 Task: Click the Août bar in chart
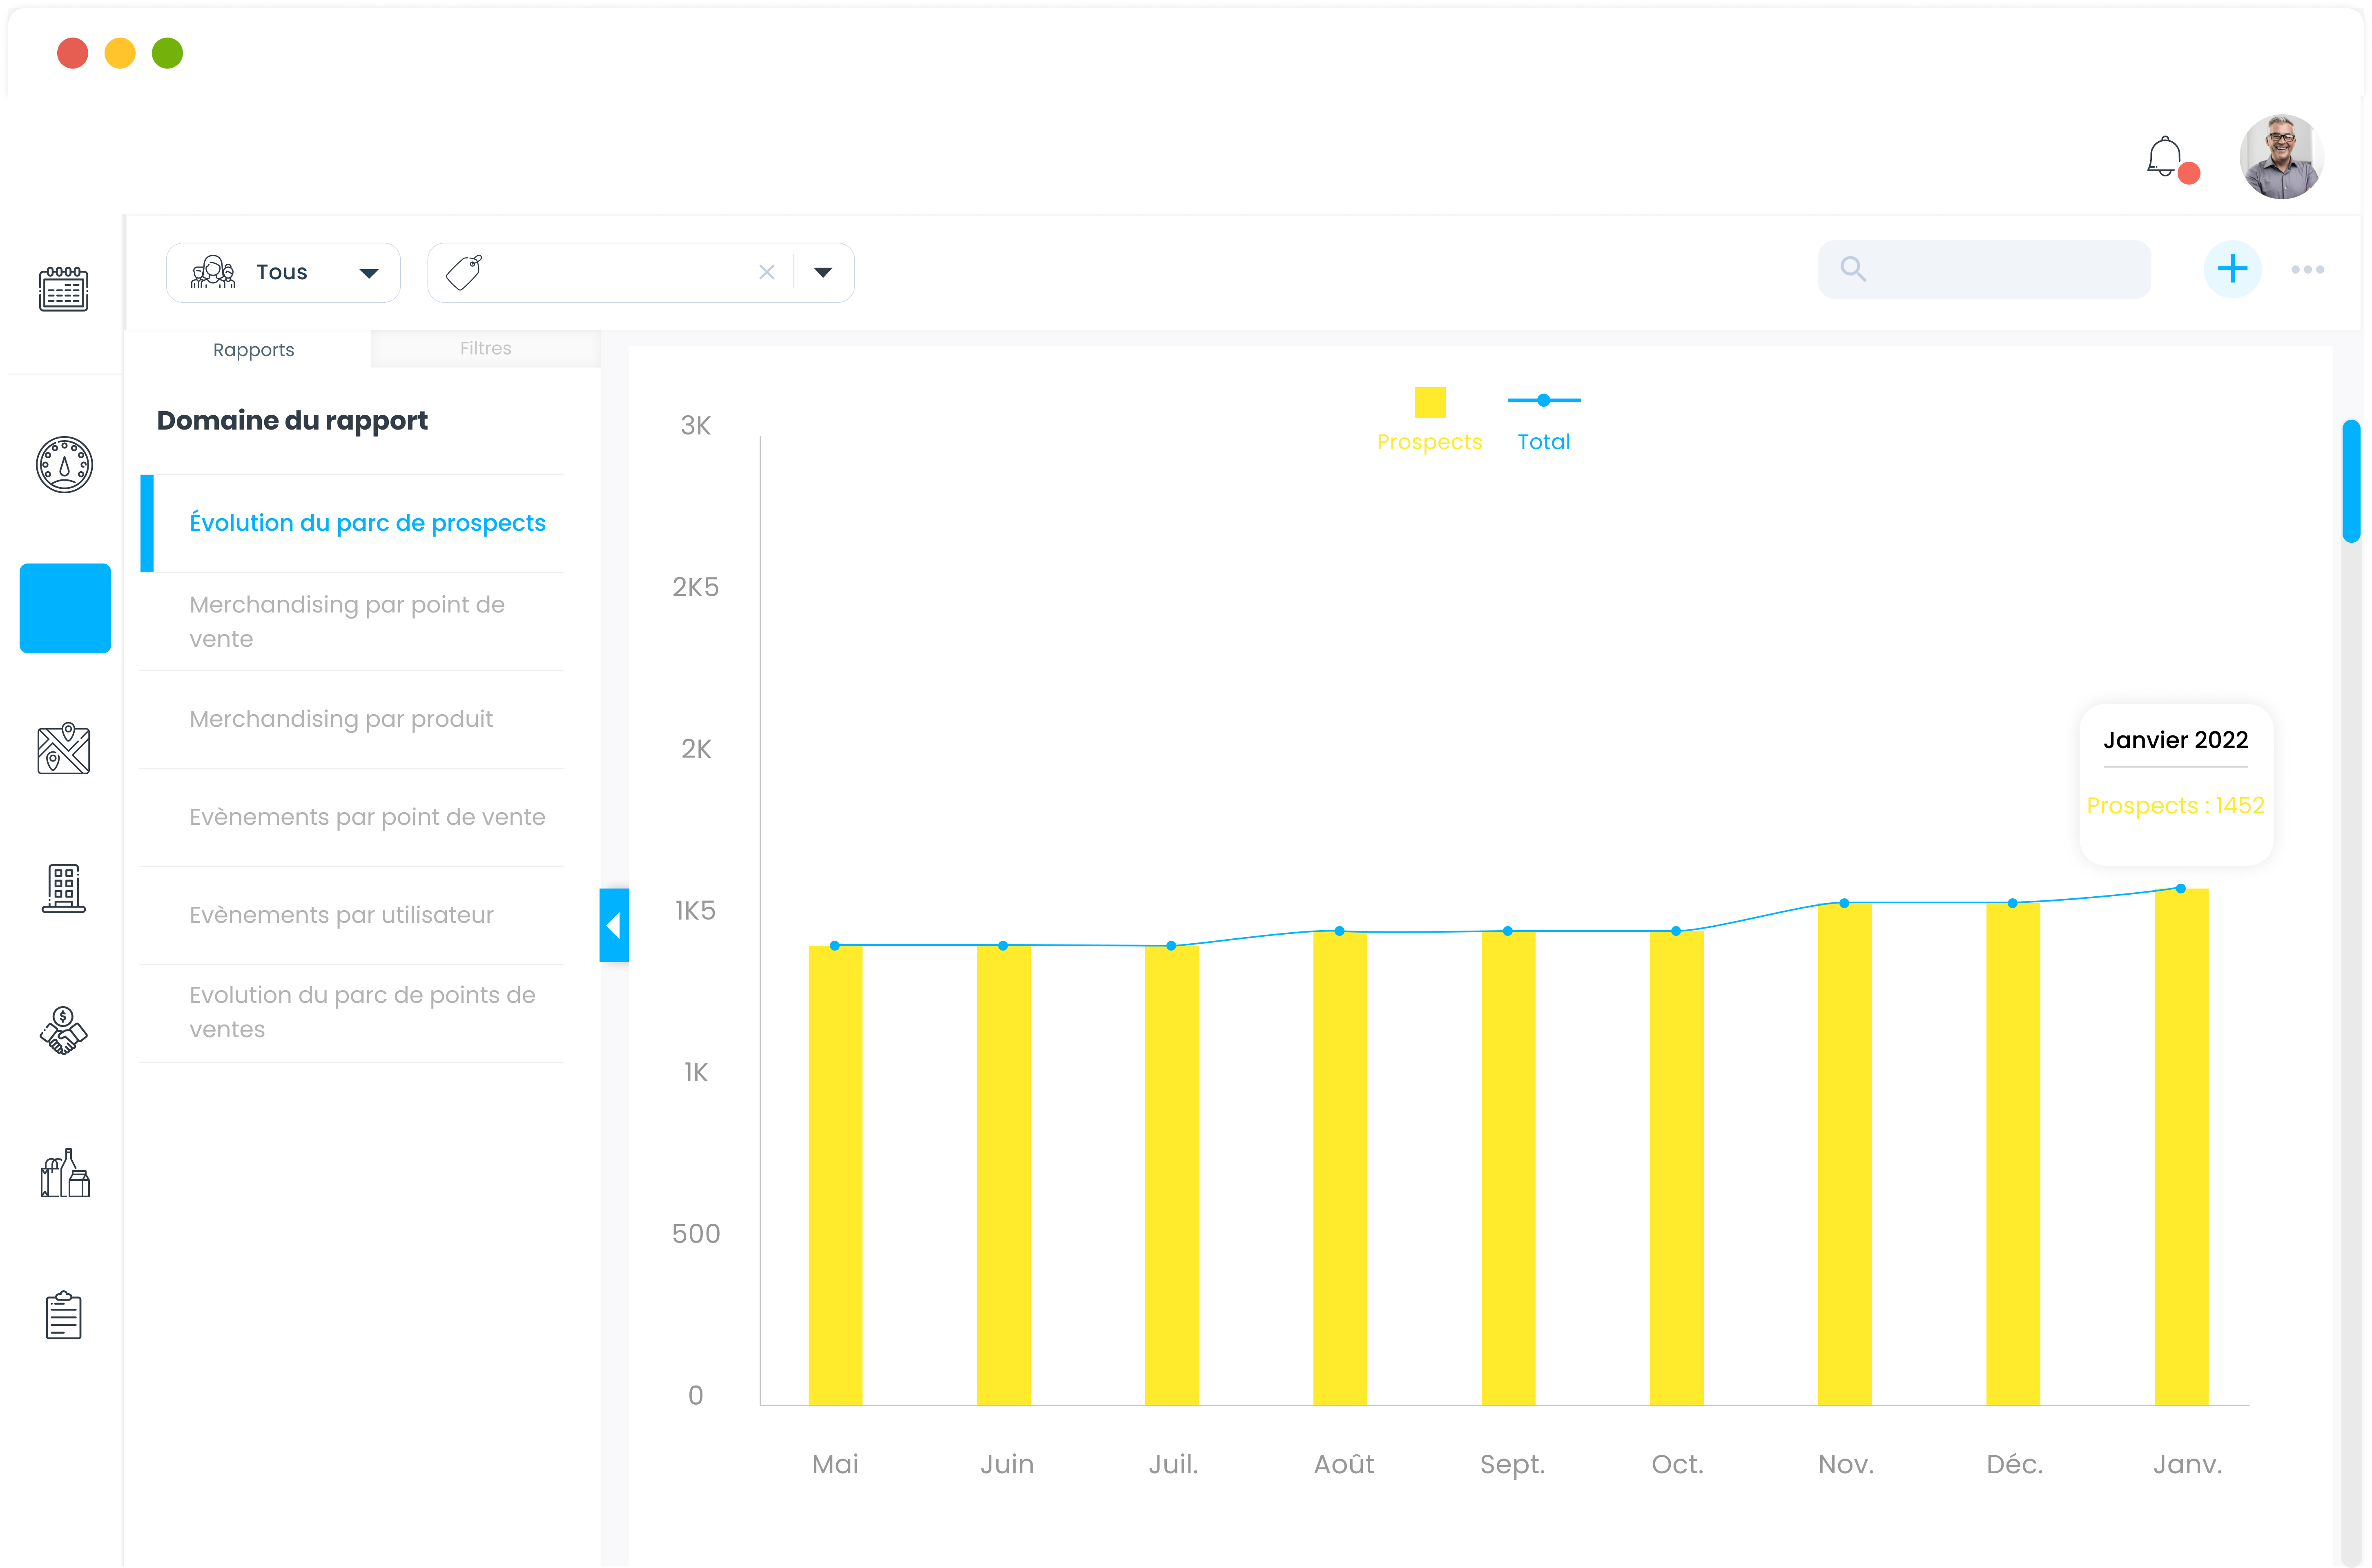(x=1340, y=1168)
